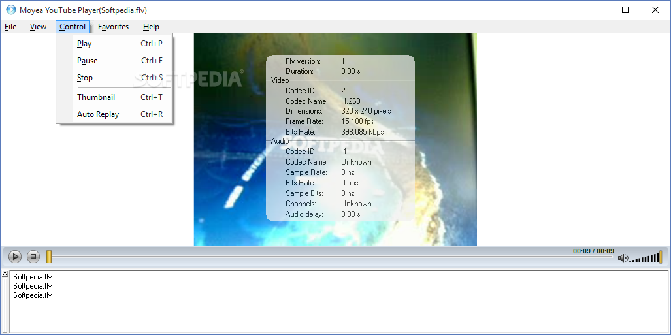Choose Stop from the Control menu
Viewport: 671px width, 335px height.
(115, 78)
